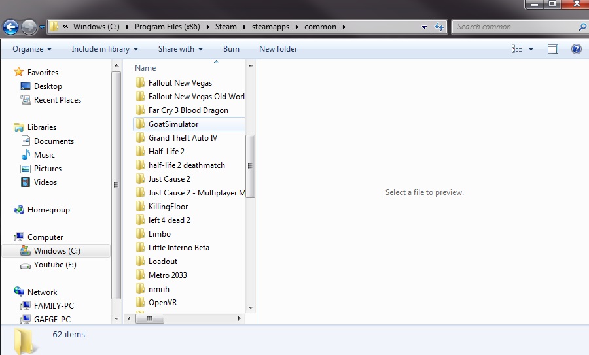Open Desktop in Favorites
Screen dimensions: 589x355
pos(48,86)
